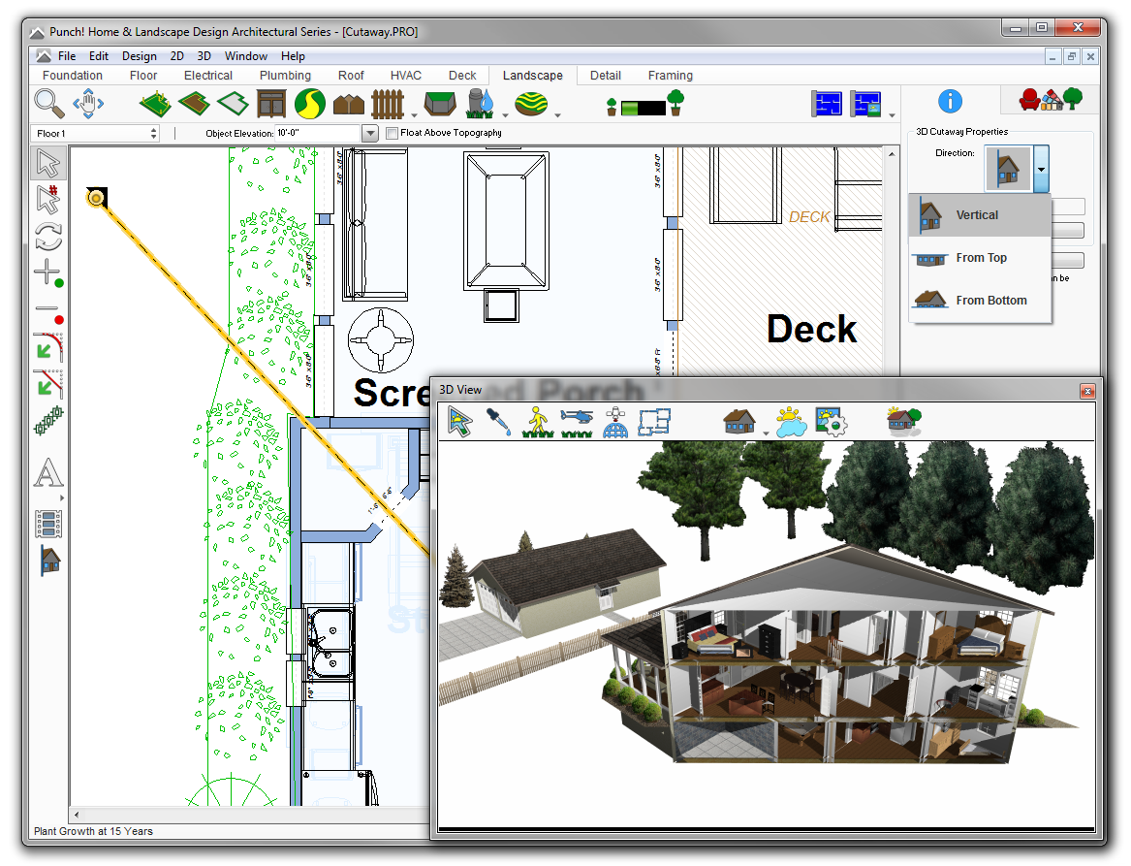The image size is (1131, 866).
Task: Select the 3D View pointer tool
Action: [x=459, y=422]
